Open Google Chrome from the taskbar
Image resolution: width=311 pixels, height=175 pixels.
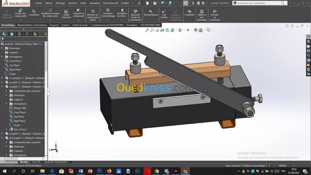click(157, 171)
